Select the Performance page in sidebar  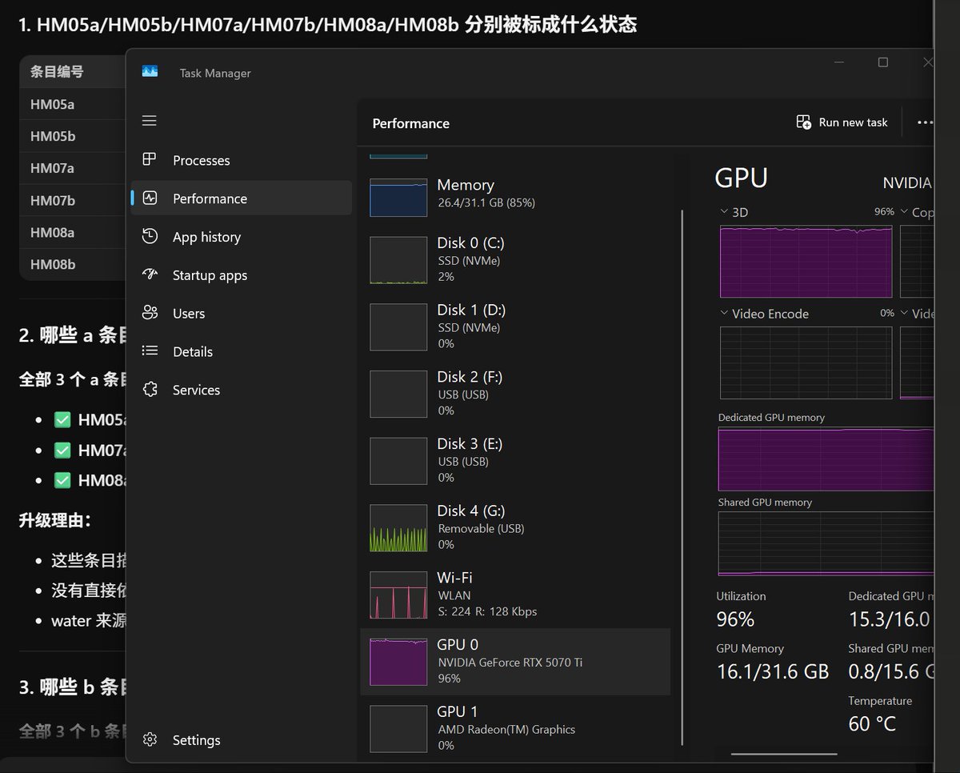point(241,198)
